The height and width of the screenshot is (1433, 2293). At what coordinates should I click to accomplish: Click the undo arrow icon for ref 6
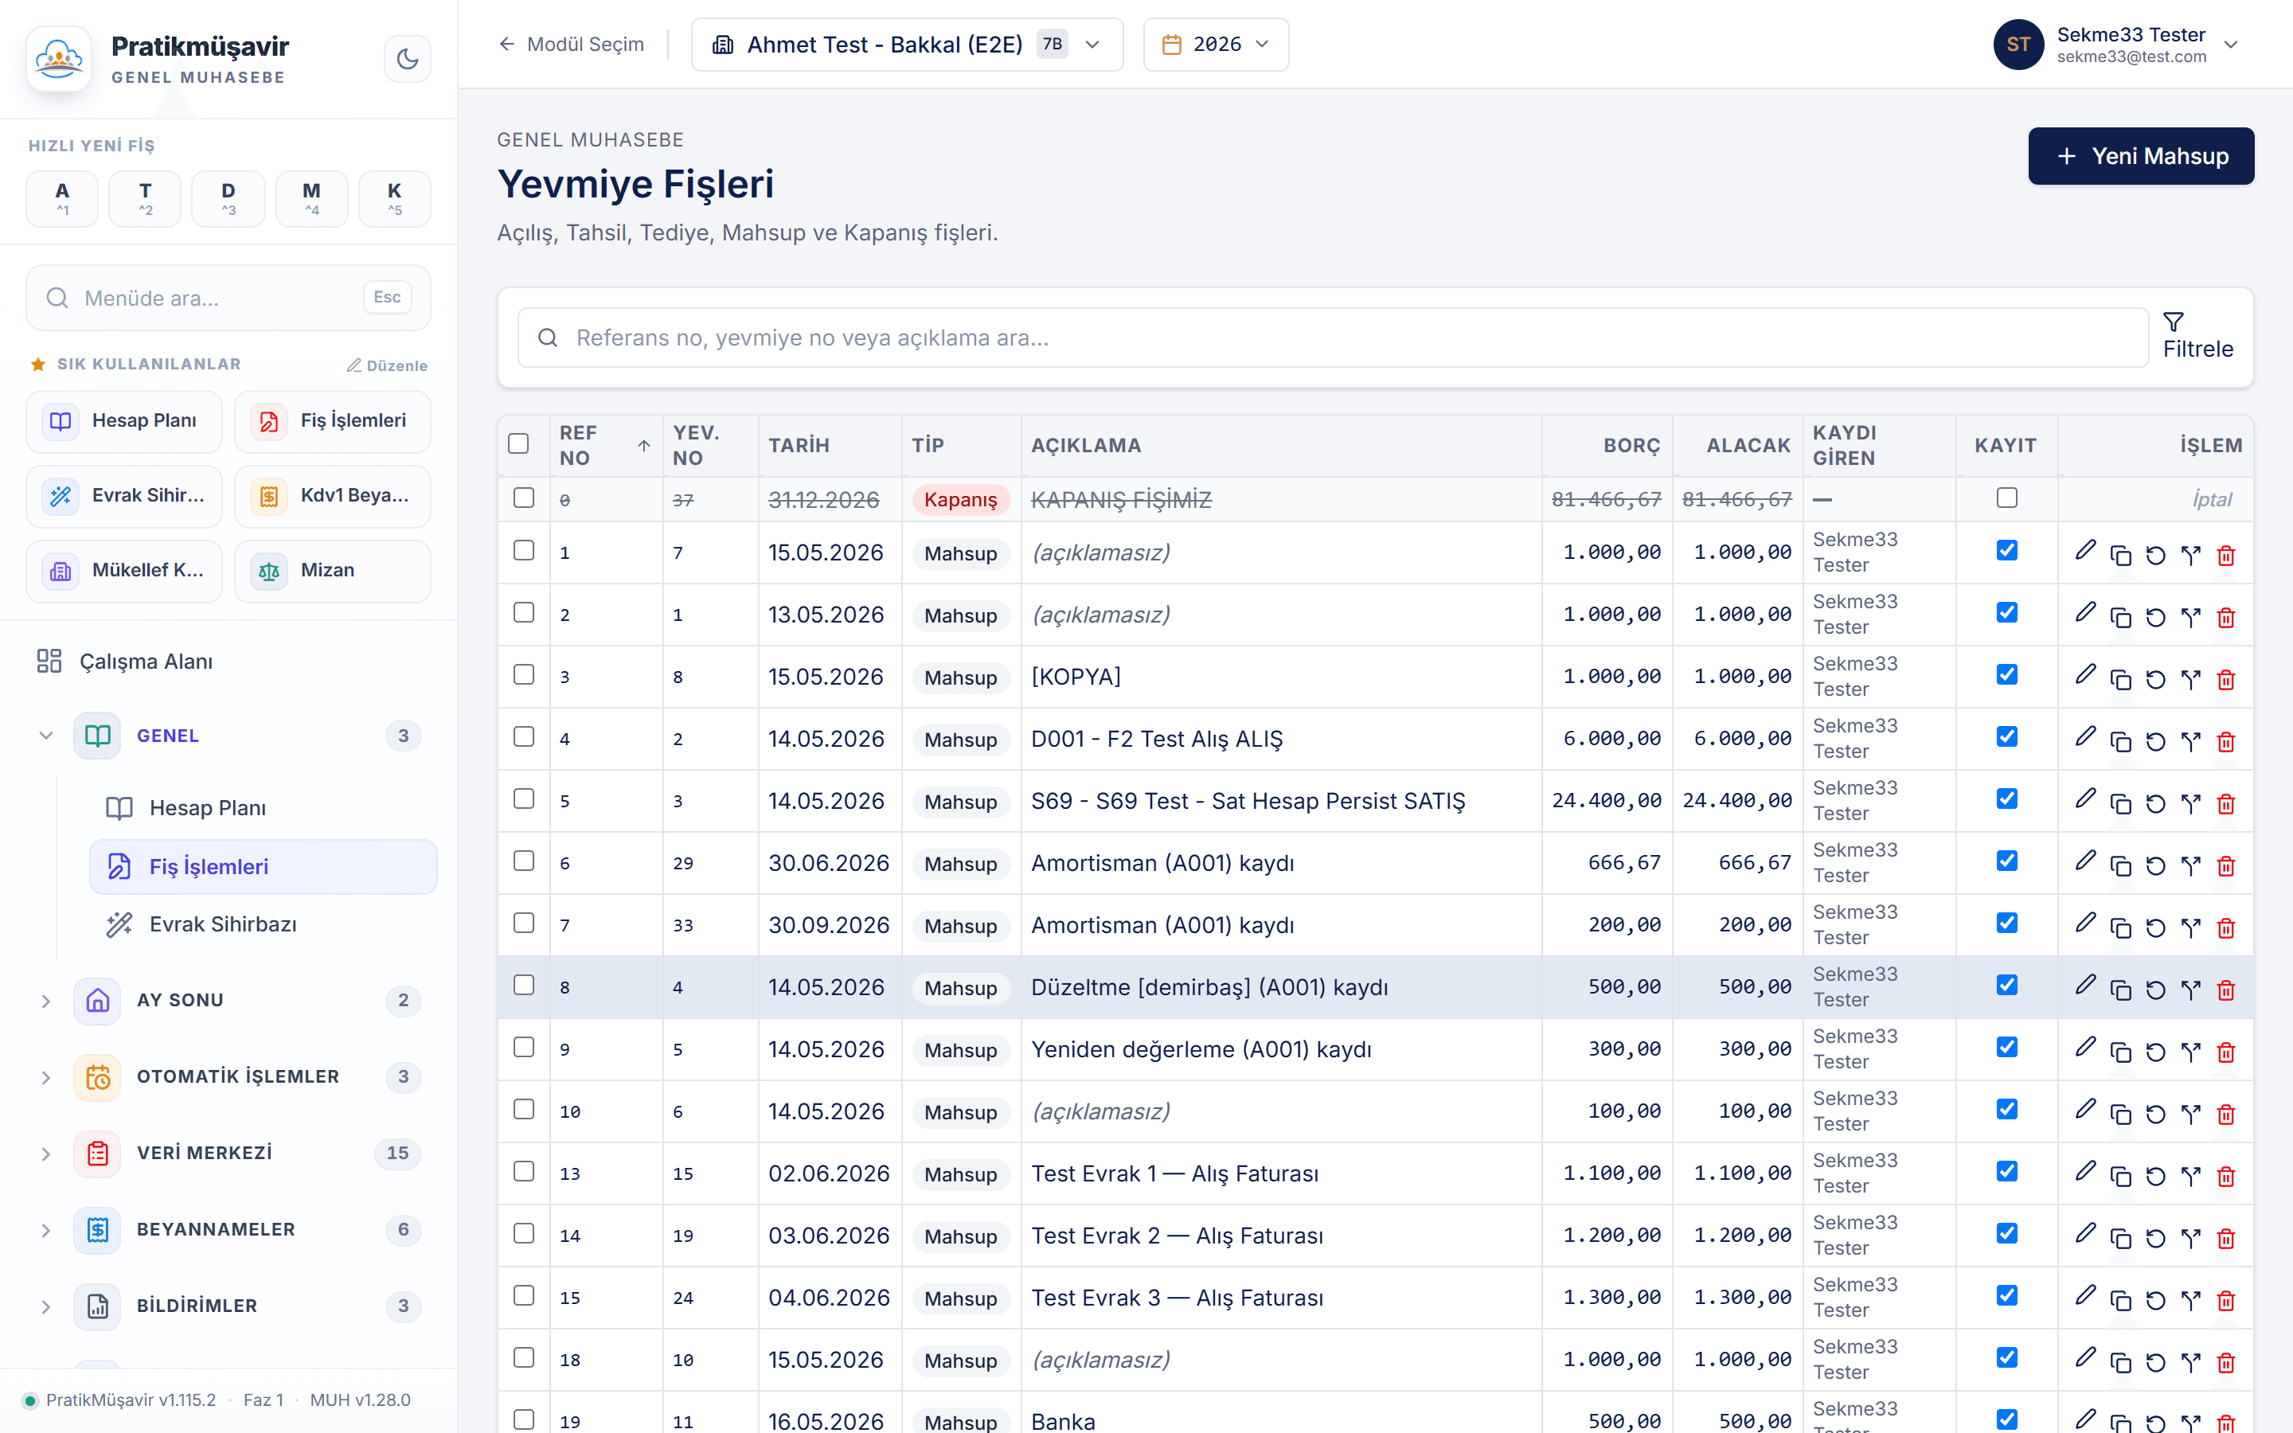(x=2155, y=866)
